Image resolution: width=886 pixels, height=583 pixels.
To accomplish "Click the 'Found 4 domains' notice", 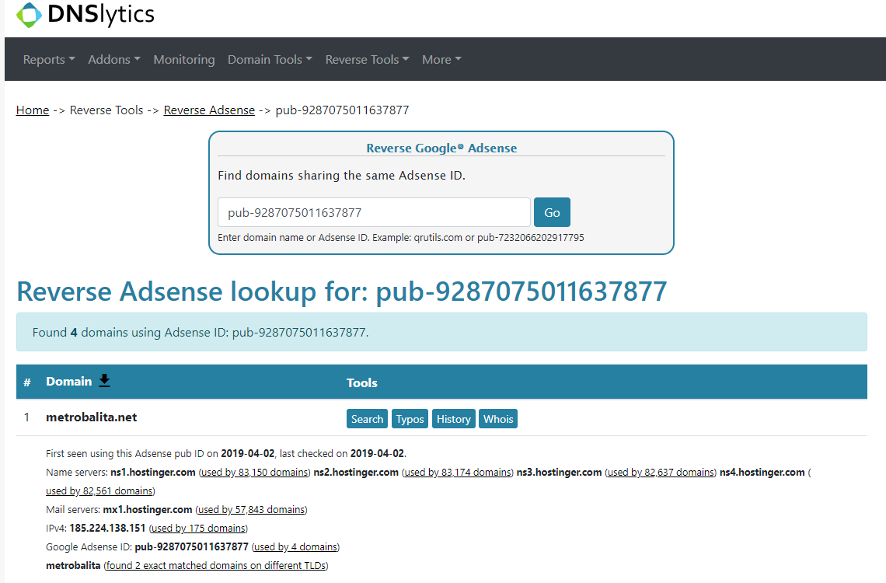I will click(x=442, y=332).
